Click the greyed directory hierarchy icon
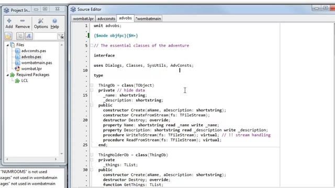 tap(20, 36)
